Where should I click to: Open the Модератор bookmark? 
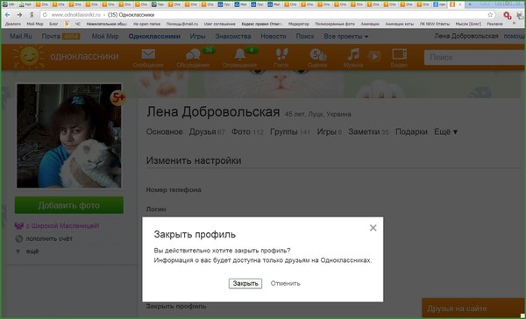click(x=299, y=24)
